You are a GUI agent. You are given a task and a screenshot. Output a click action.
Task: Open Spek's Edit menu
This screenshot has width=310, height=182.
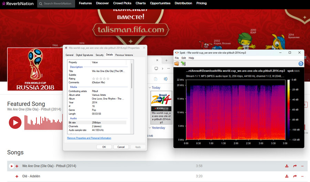pyautogui.click(x=184, y=58)
